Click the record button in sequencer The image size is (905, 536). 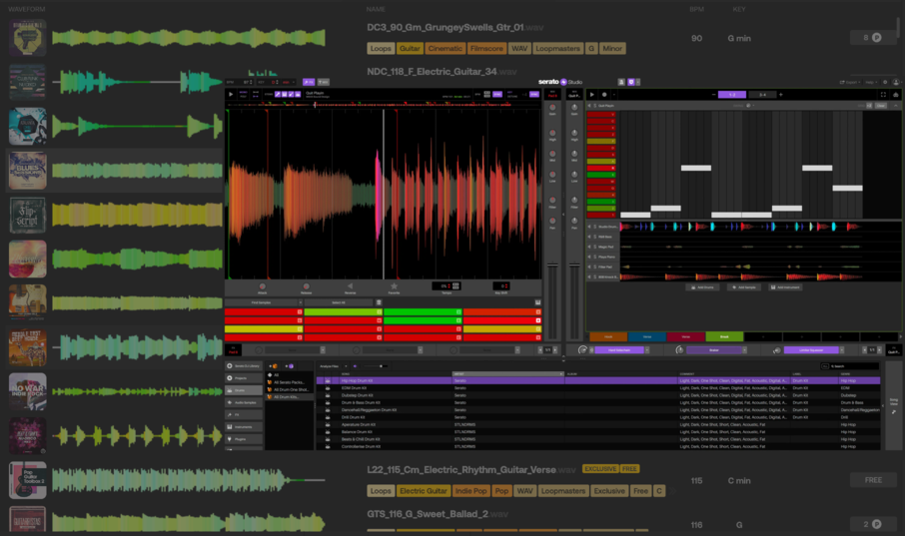(604, 94)
